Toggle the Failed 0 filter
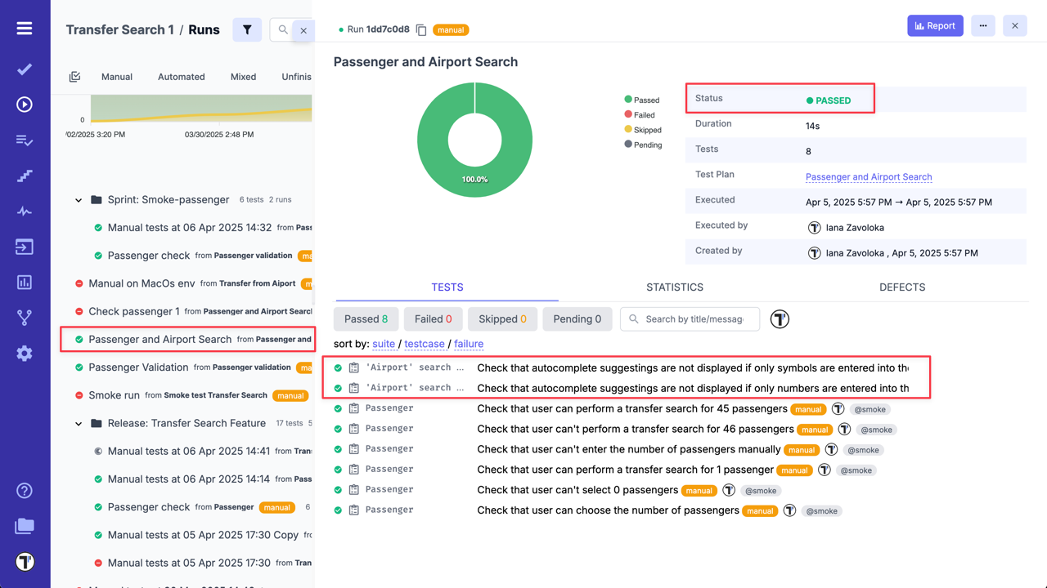The image size is (1047, 588). click(x=433, y=319)
